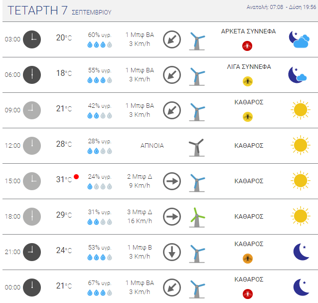
Task: Click the yellow mosquito icon at 06:00
Action: 248,81
